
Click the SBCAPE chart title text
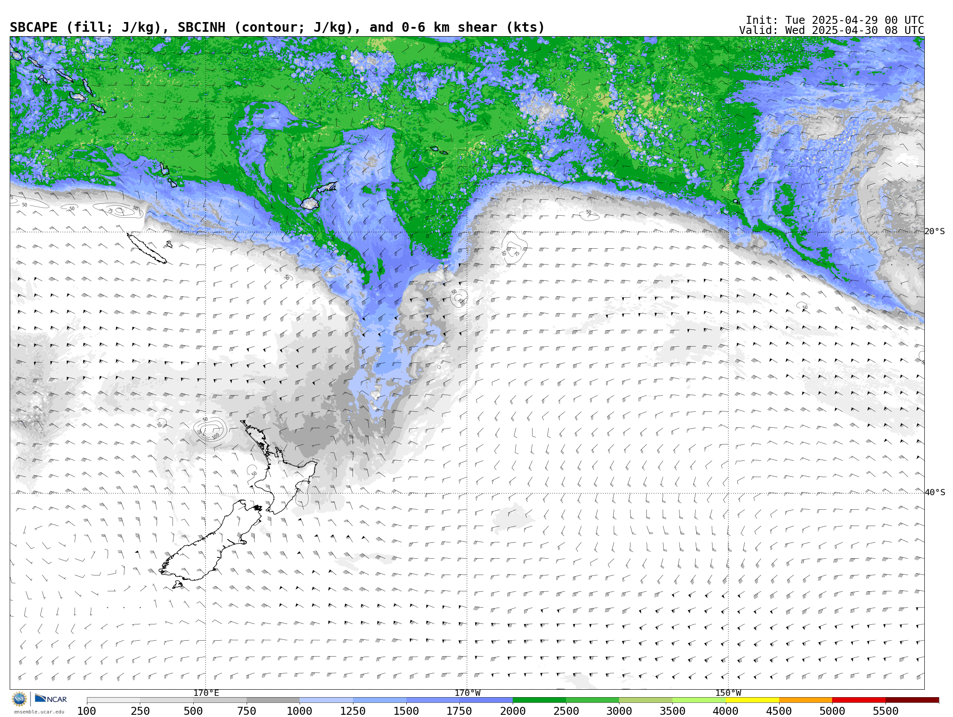click(x=277, y=27)
